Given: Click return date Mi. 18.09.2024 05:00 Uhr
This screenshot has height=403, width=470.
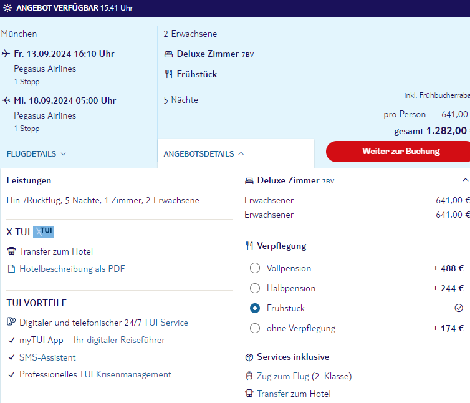Looking at the screenshot, I should tap(65, 100).
